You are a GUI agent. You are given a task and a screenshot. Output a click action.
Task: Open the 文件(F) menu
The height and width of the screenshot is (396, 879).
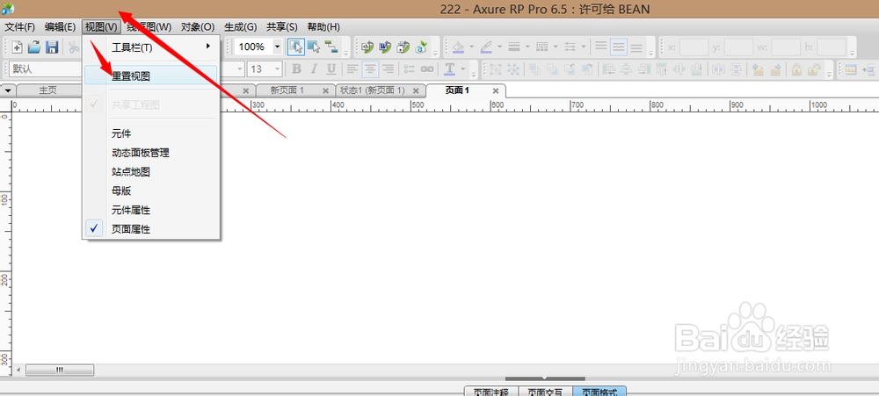(x=19, y=27)
